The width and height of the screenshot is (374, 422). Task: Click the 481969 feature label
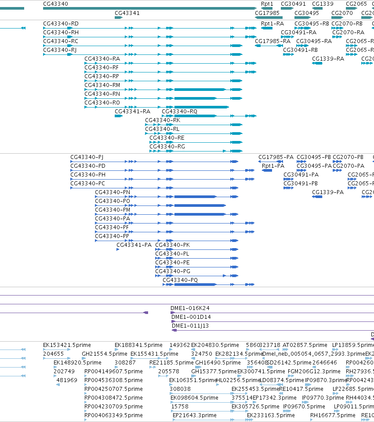[x=67, y=380]
